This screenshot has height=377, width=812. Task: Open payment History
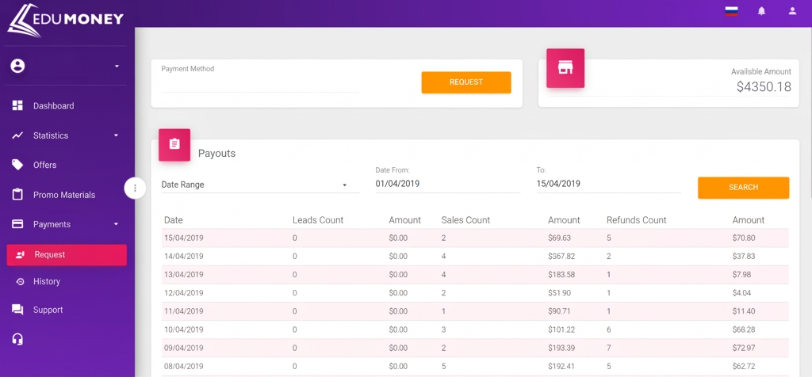pyautogui.click(x=47, y=282)
